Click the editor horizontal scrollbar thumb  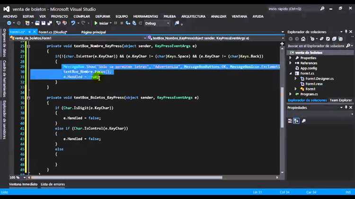[x=126, y=178]
